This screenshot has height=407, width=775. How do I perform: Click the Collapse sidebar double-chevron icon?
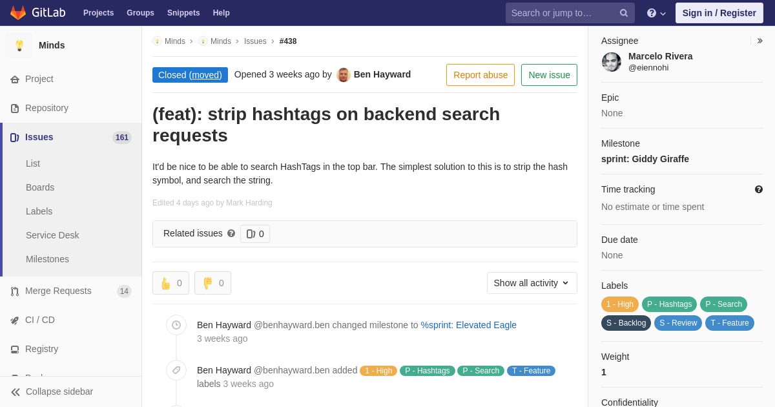(15, 392)
